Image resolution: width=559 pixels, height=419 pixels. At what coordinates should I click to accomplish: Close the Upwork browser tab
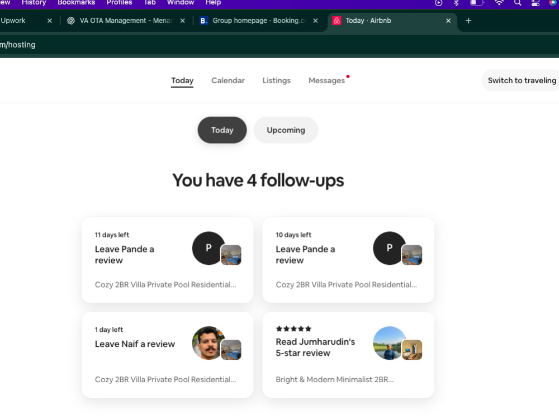(50, 21)
